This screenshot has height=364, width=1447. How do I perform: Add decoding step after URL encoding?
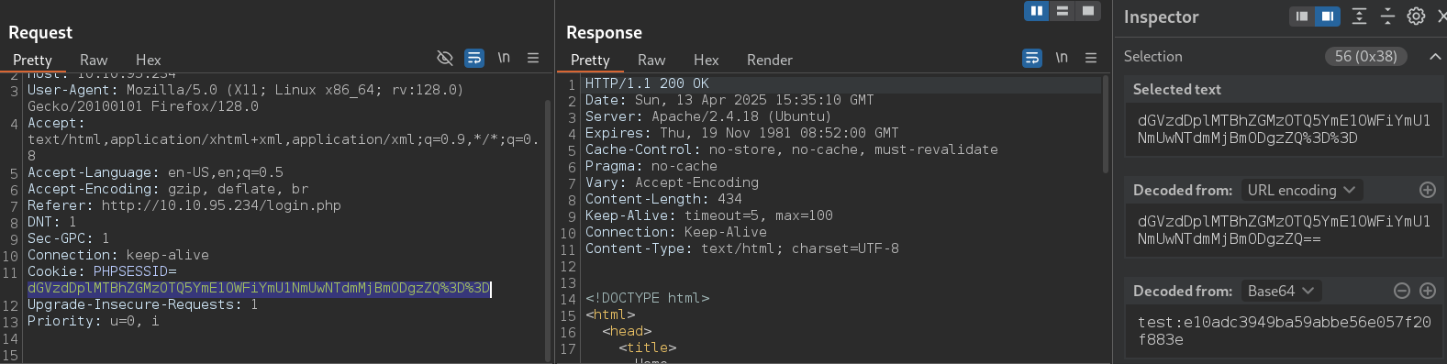click(x=1428, y=190)
